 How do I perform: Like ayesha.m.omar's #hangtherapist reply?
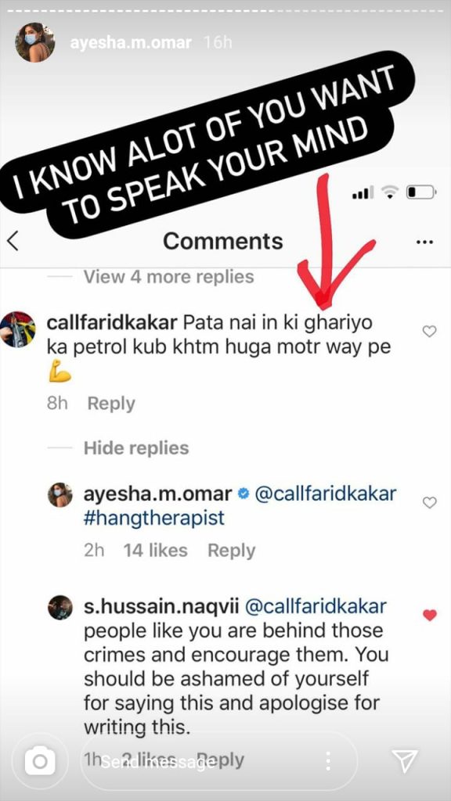click(x=430, y=503)
